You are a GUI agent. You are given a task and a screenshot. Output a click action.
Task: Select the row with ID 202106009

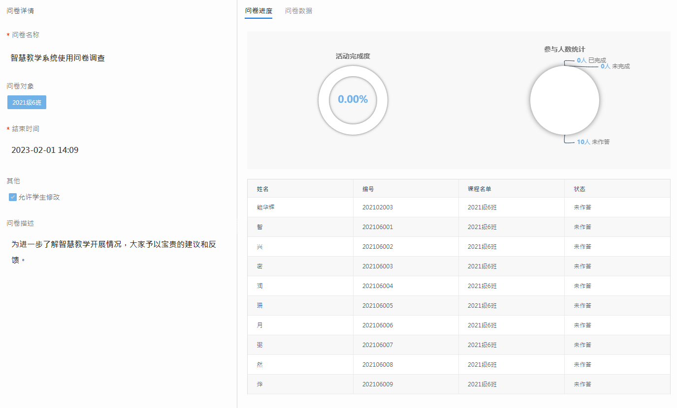coord(377,384)
